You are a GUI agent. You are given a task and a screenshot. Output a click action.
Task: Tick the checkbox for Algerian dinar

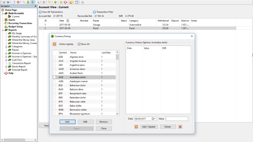click(54, 57)
